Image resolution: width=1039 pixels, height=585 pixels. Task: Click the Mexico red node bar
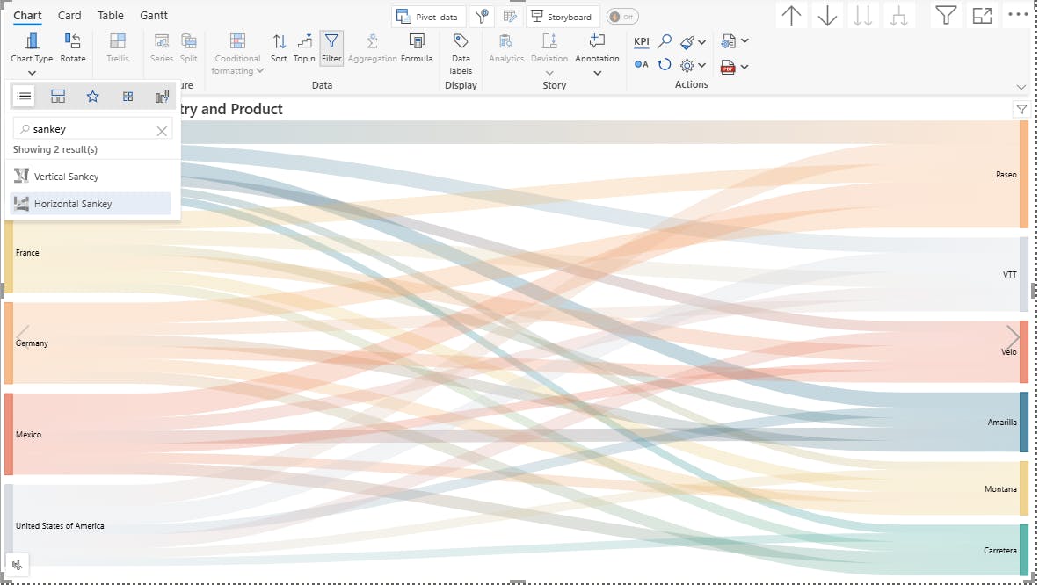pos(9,434)
